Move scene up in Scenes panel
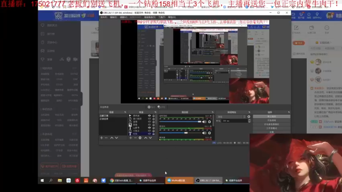Viewport: 342px width, 192px height. tap(112, 138)
